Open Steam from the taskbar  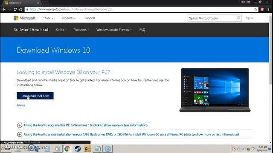[78, 149]
